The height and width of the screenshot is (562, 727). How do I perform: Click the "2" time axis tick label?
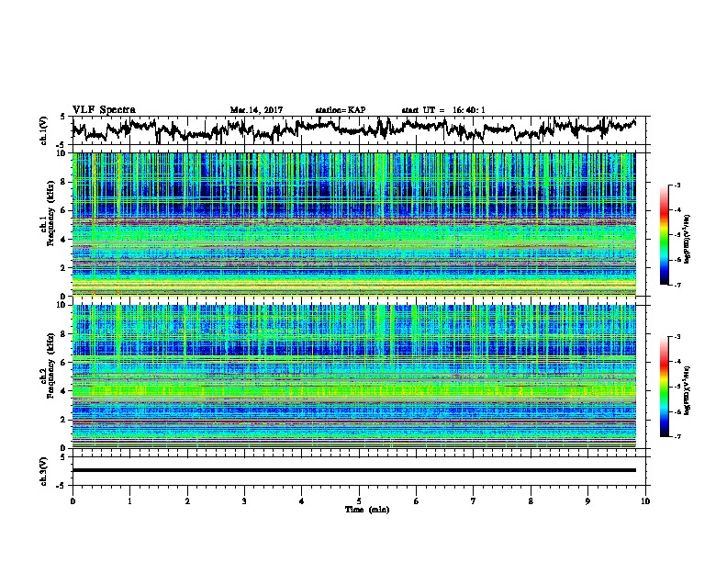pos(187,501)
